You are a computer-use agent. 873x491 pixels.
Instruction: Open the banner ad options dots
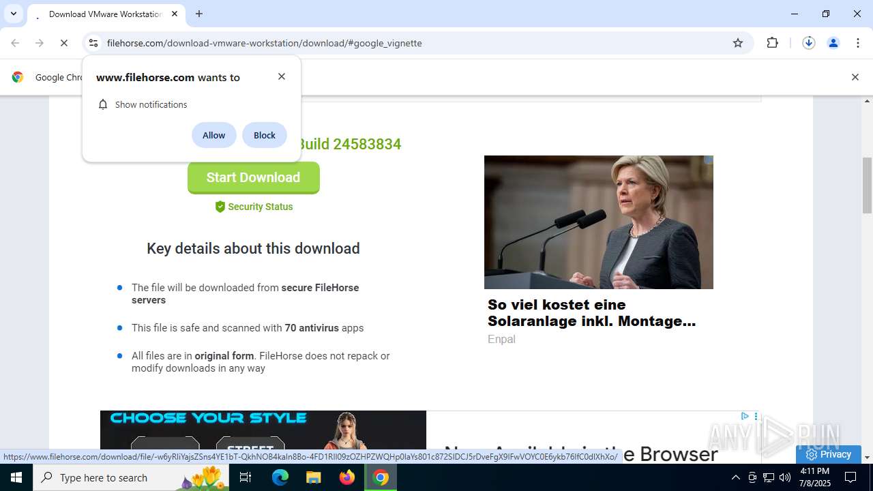[756, 416]
